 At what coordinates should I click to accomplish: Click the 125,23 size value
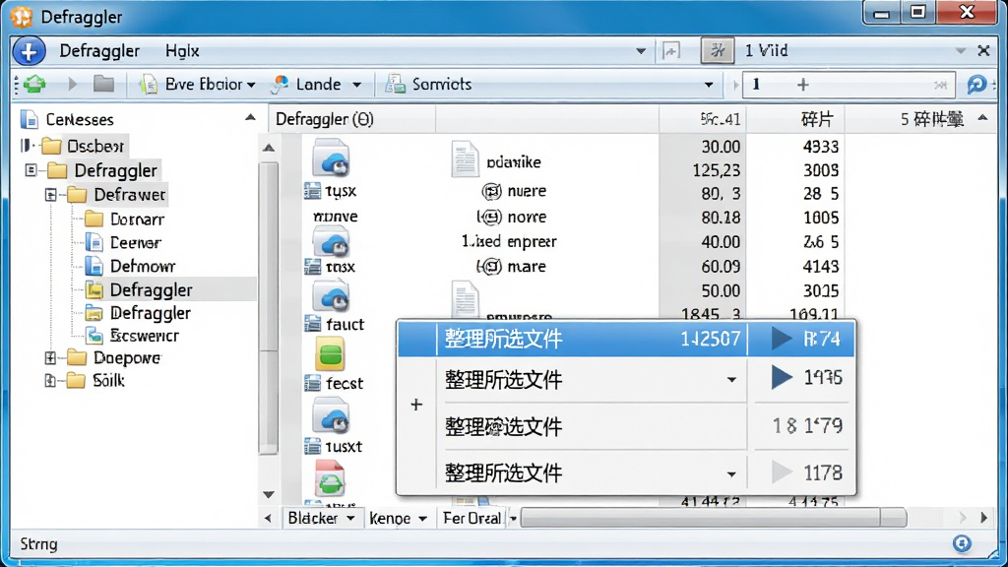(717, 170)
